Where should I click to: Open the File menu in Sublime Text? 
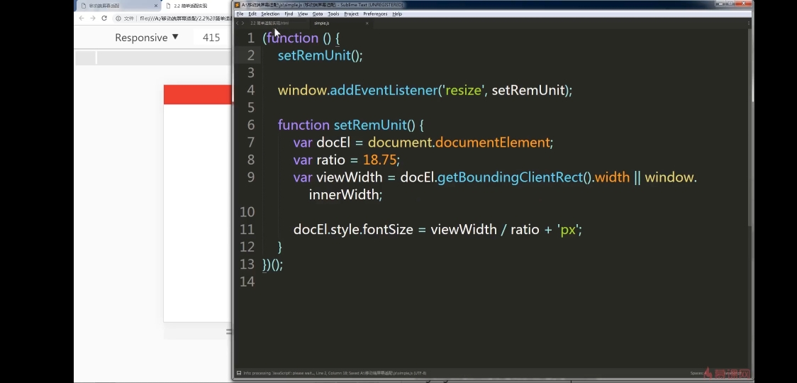click(x=240, y=13)
